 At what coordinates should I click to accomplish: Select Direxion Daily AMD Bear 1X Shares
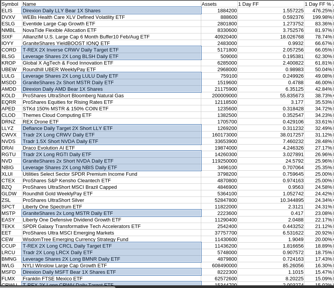112,89
